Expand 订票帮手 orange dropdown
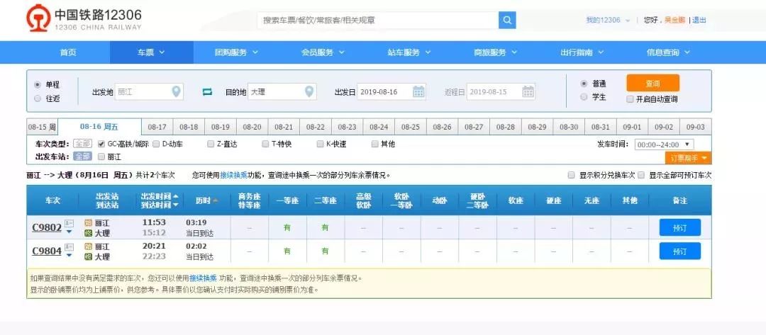This screenshot has width=766, height=335. click(x=688, y=158)
